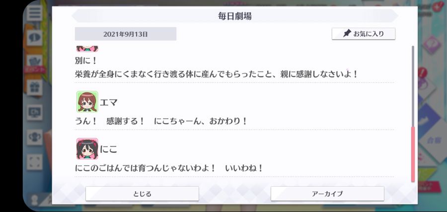447x212 pixels.
Task: Pin this story with お気に入り button
Action: pyautogui.click(x=364, y=34)
